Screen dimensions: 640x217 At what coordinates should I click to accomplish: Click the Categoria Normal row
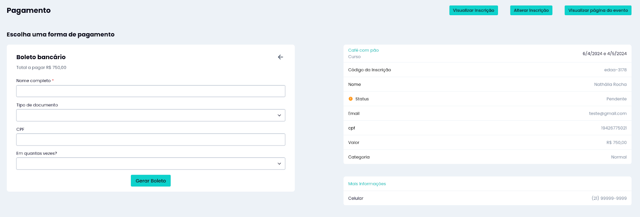click(x=487, y=157)
